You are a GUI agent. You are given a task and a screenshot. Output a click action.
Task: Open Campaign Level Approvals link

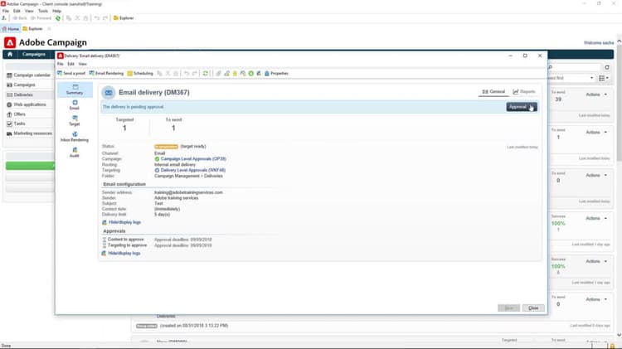point(193,158)
